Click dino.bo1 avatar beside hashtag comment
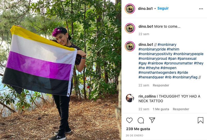This screenshot has width=207, height=140. [130, 46]
